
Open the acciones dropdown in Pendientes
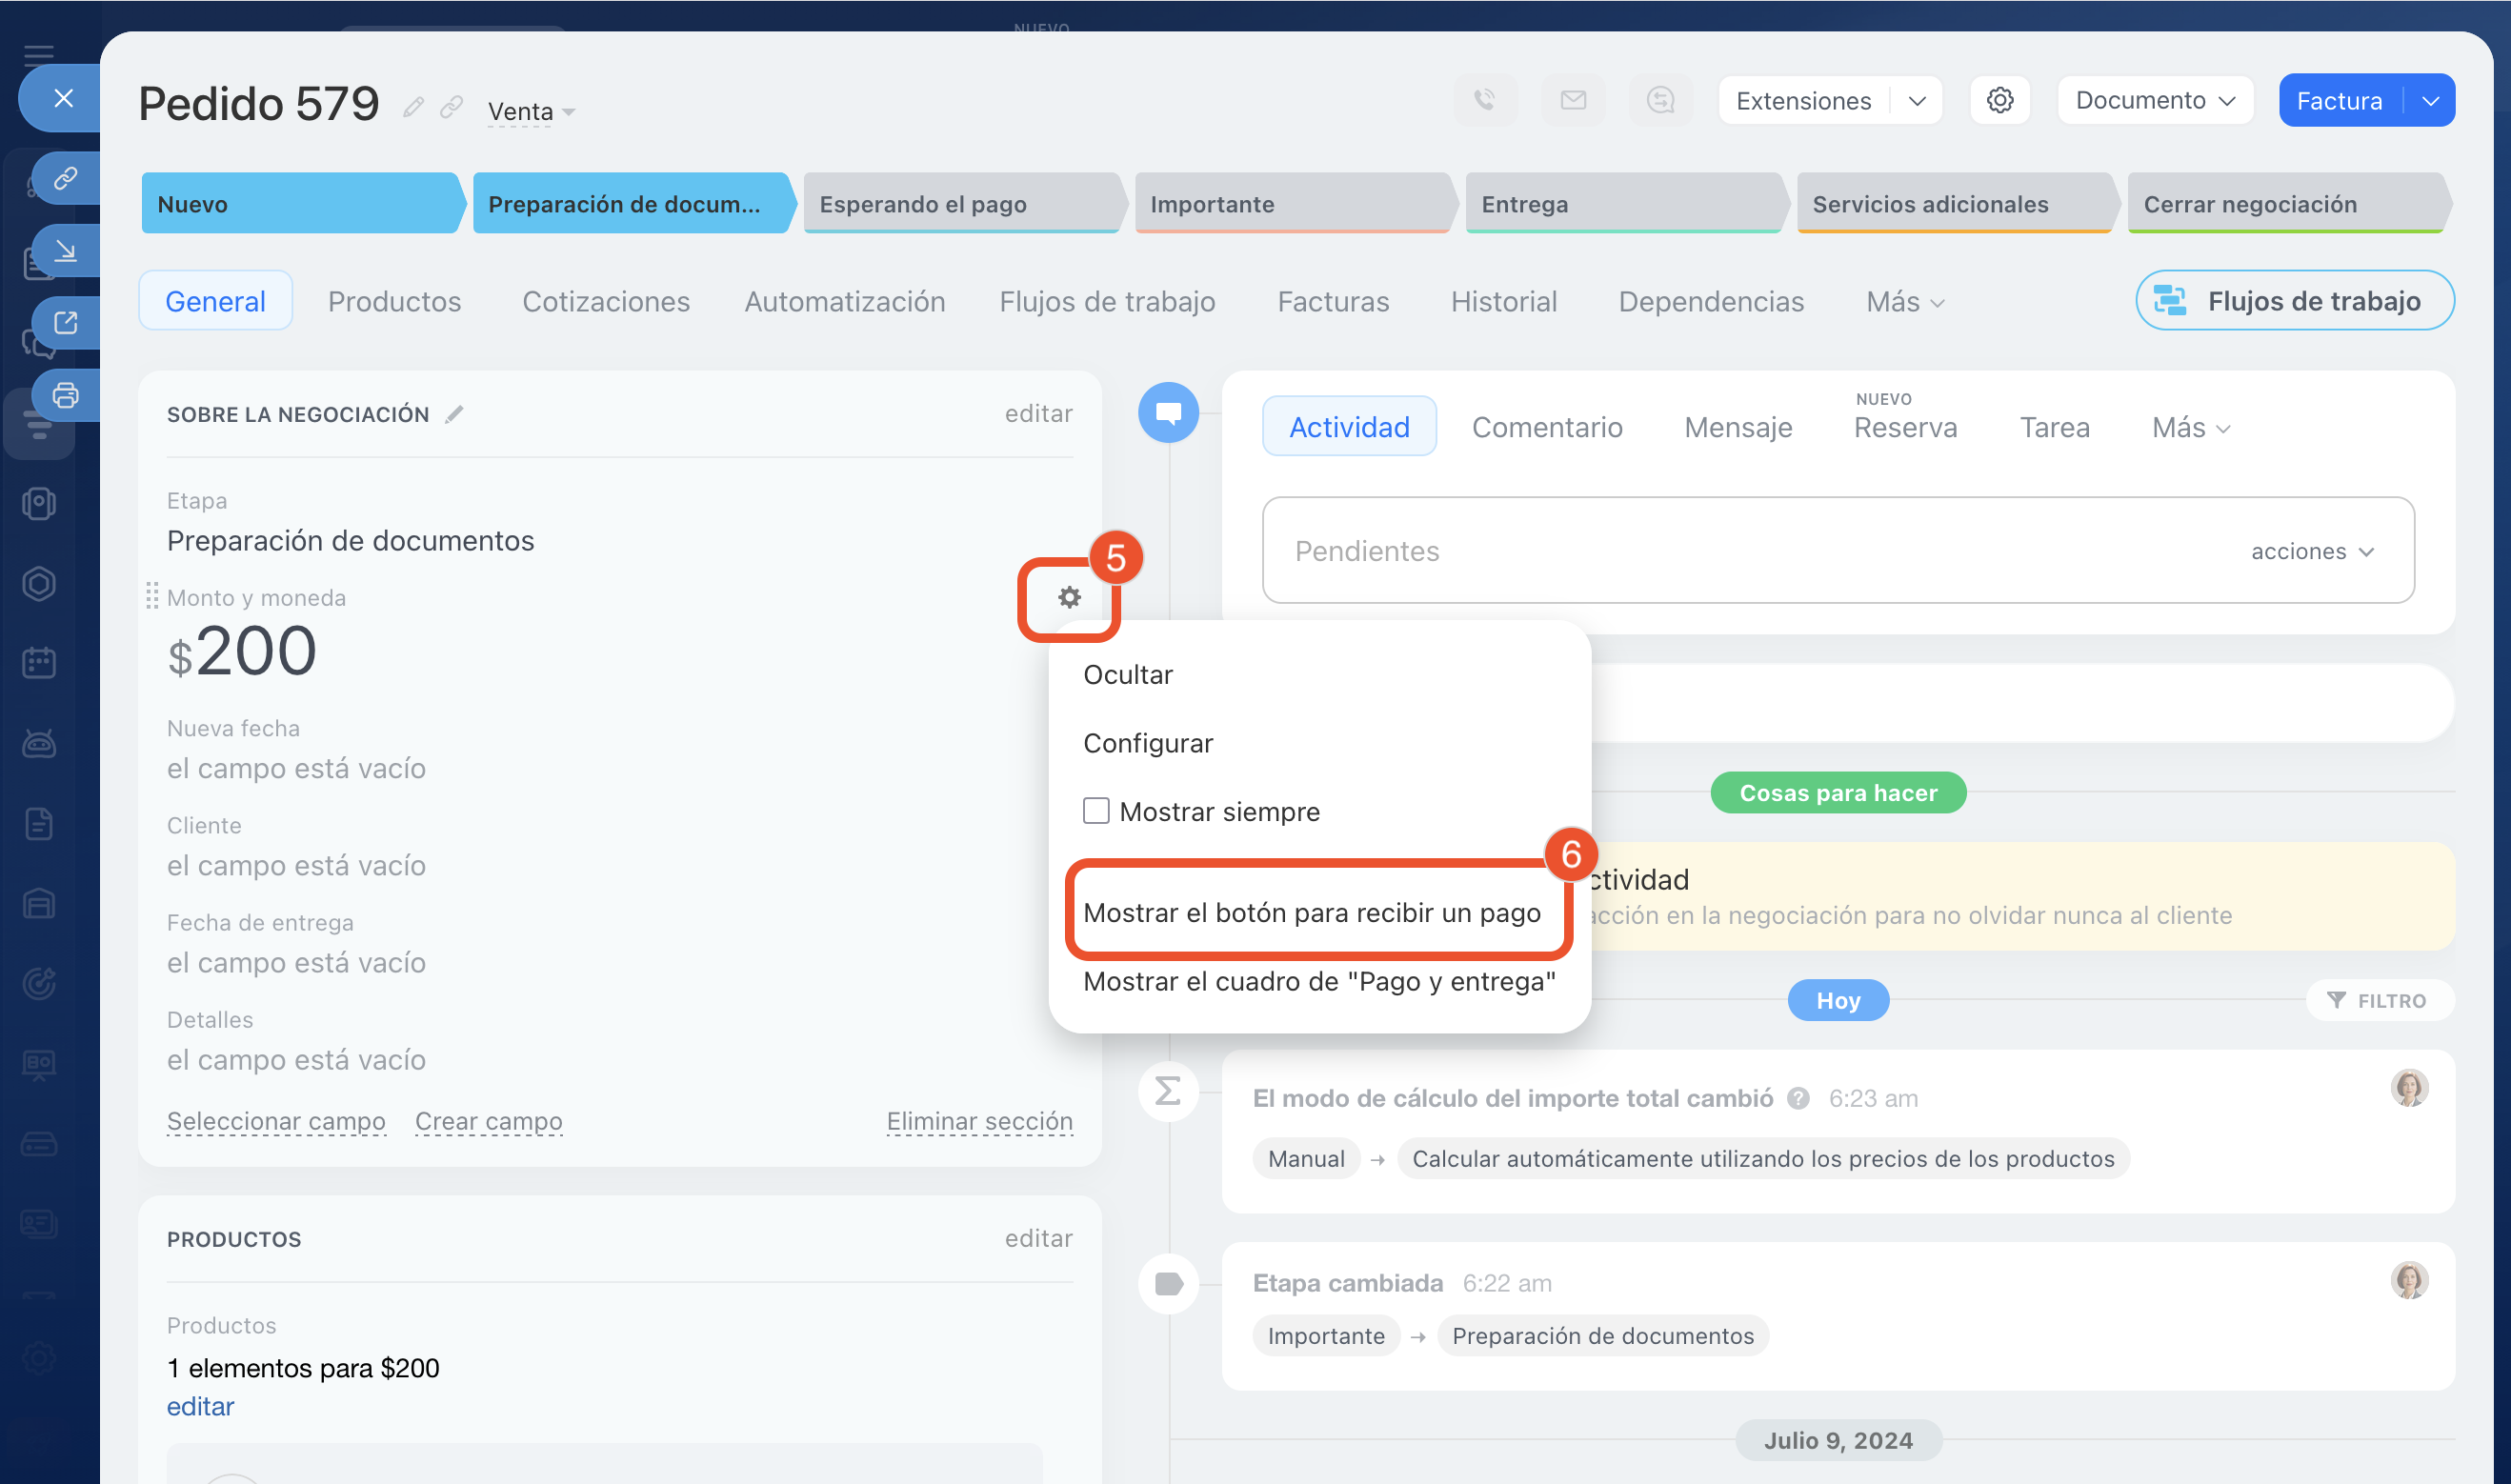pyautogui.click(x=2311, y=551)
